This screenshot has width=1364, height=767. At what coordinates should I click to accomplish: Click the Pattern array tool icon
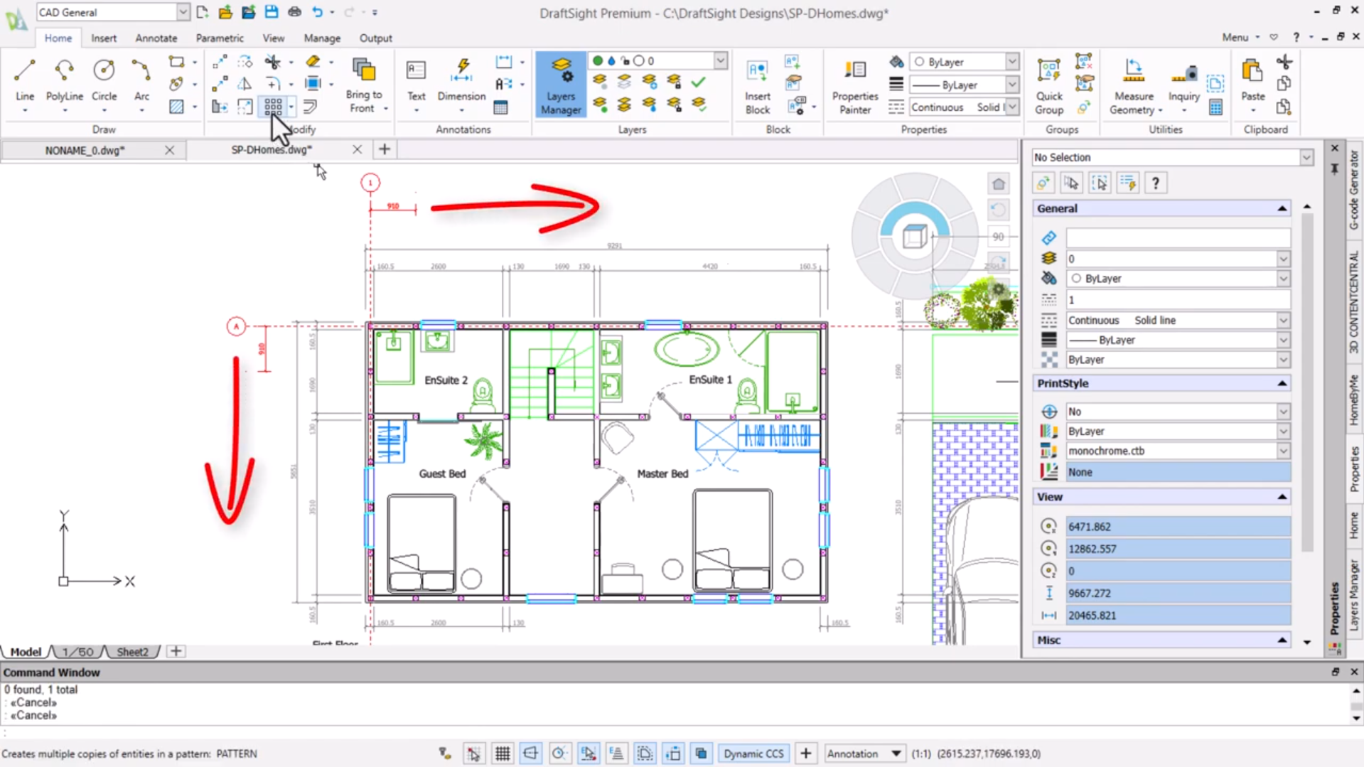(273, 107)
